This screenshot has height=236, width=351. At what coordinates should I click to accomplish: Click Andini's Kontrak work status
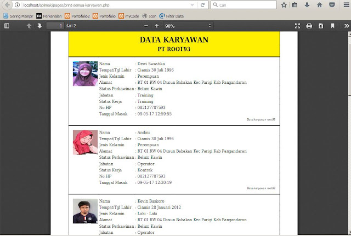click(x=145, y=170)
